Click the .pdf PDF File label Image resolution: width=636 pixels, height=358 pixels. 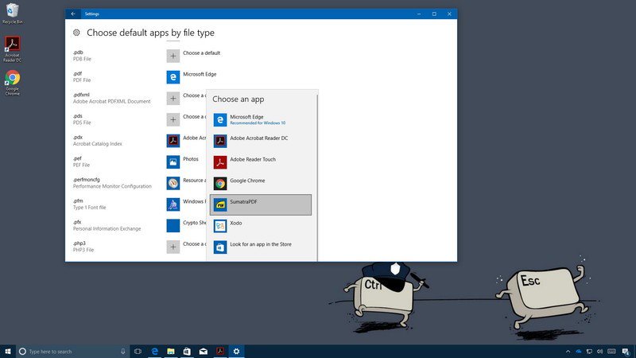tap(82, 76)
